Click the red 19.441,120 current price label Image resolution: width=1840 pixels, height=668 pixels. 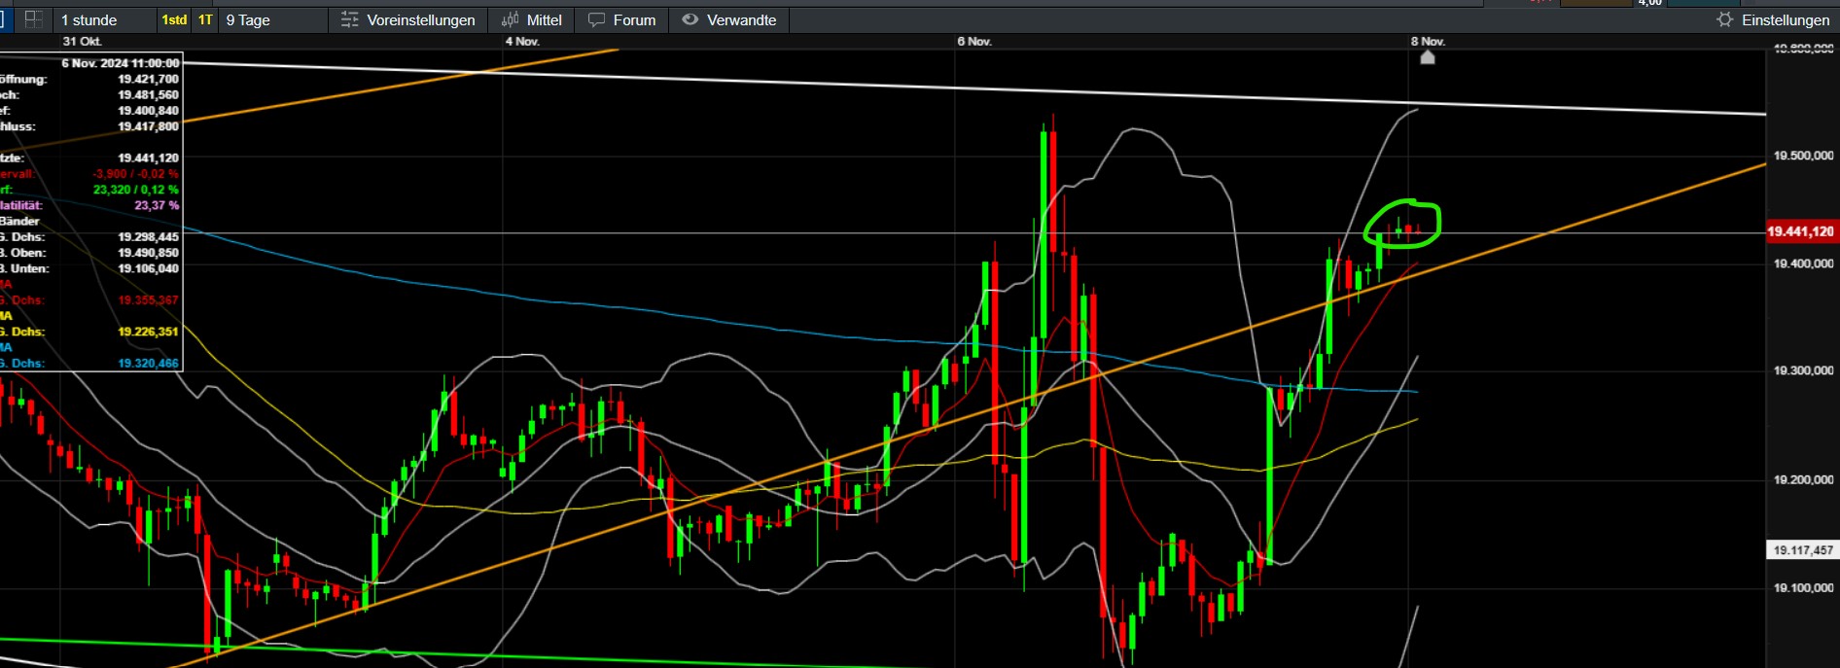coord(1800,231)
